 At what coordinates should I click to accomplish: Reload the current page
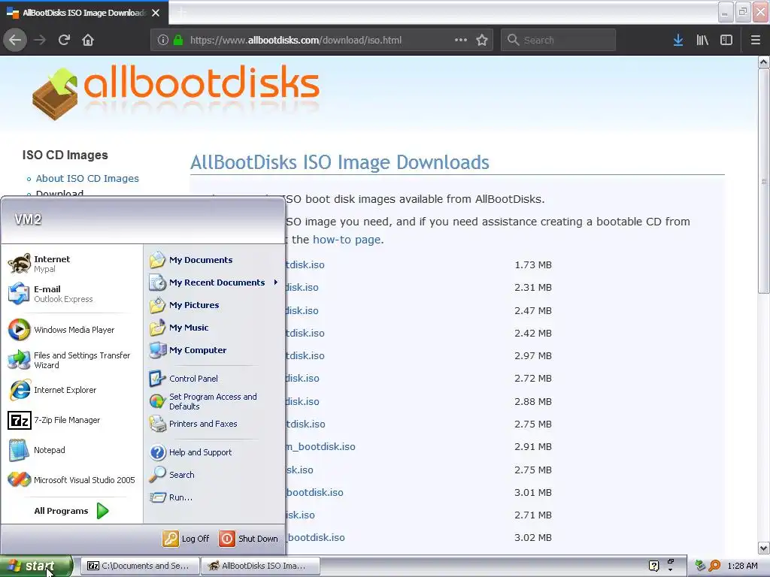(x=64, y=40)
